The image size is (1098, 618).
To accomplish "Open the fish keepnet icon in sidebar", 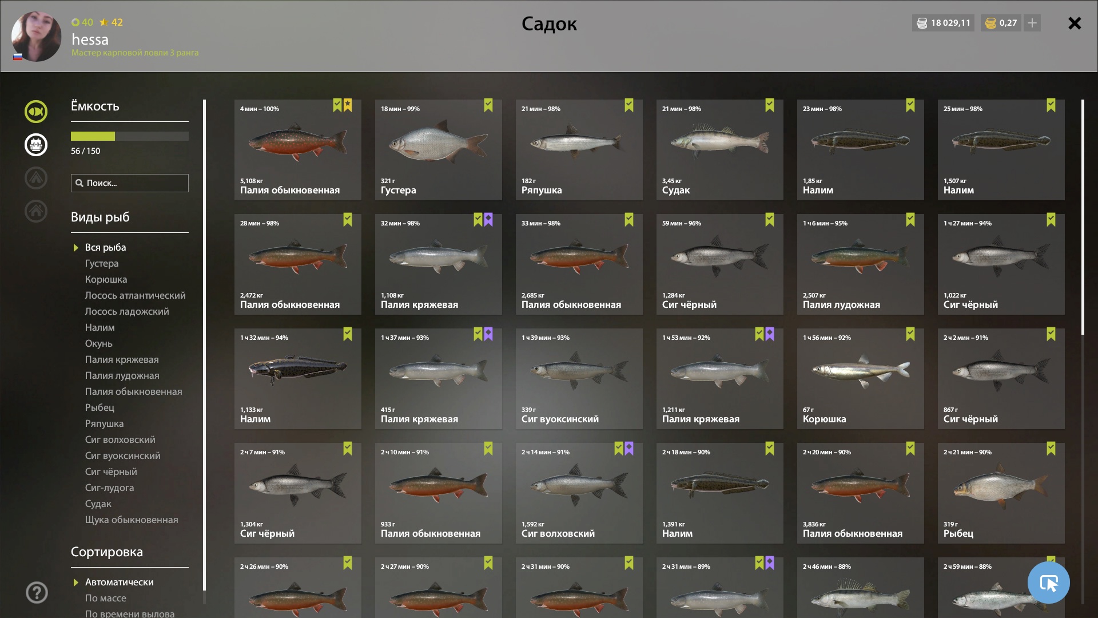I will tap(36, 112).
